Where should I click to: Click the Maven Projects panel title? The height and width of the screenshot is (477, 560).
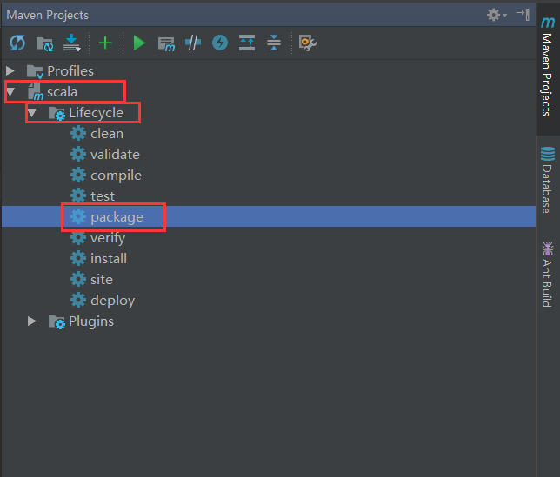click(x=48, y=15)
